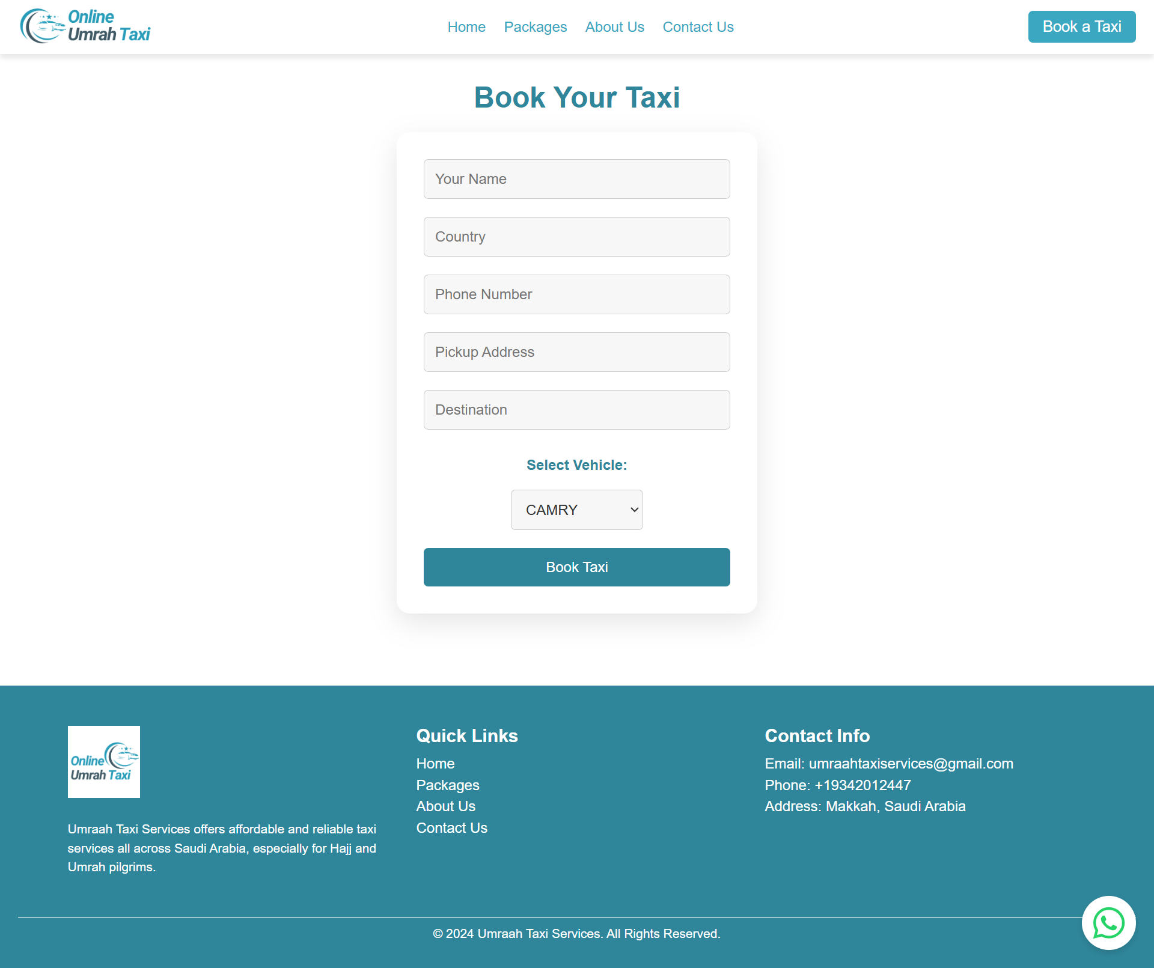
Task: Enter text in Your Name input field
Action: pyautogui.click(x=576, y=178)
